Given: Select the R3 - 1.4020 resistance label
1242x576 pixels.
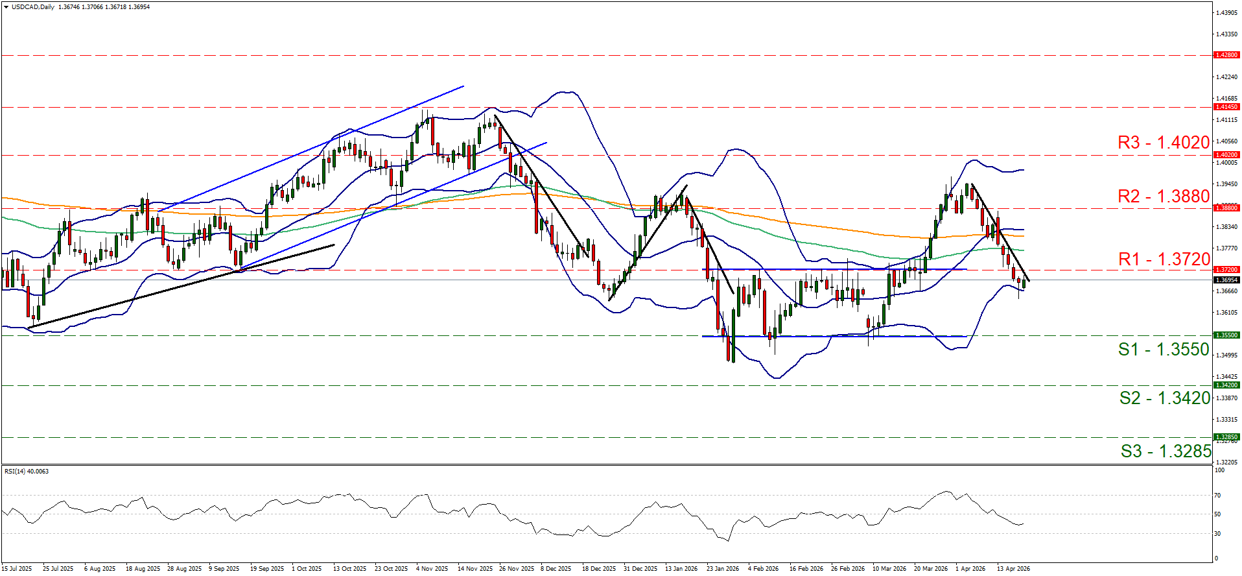Looking at the screenshot, I should click(1163, 143).
